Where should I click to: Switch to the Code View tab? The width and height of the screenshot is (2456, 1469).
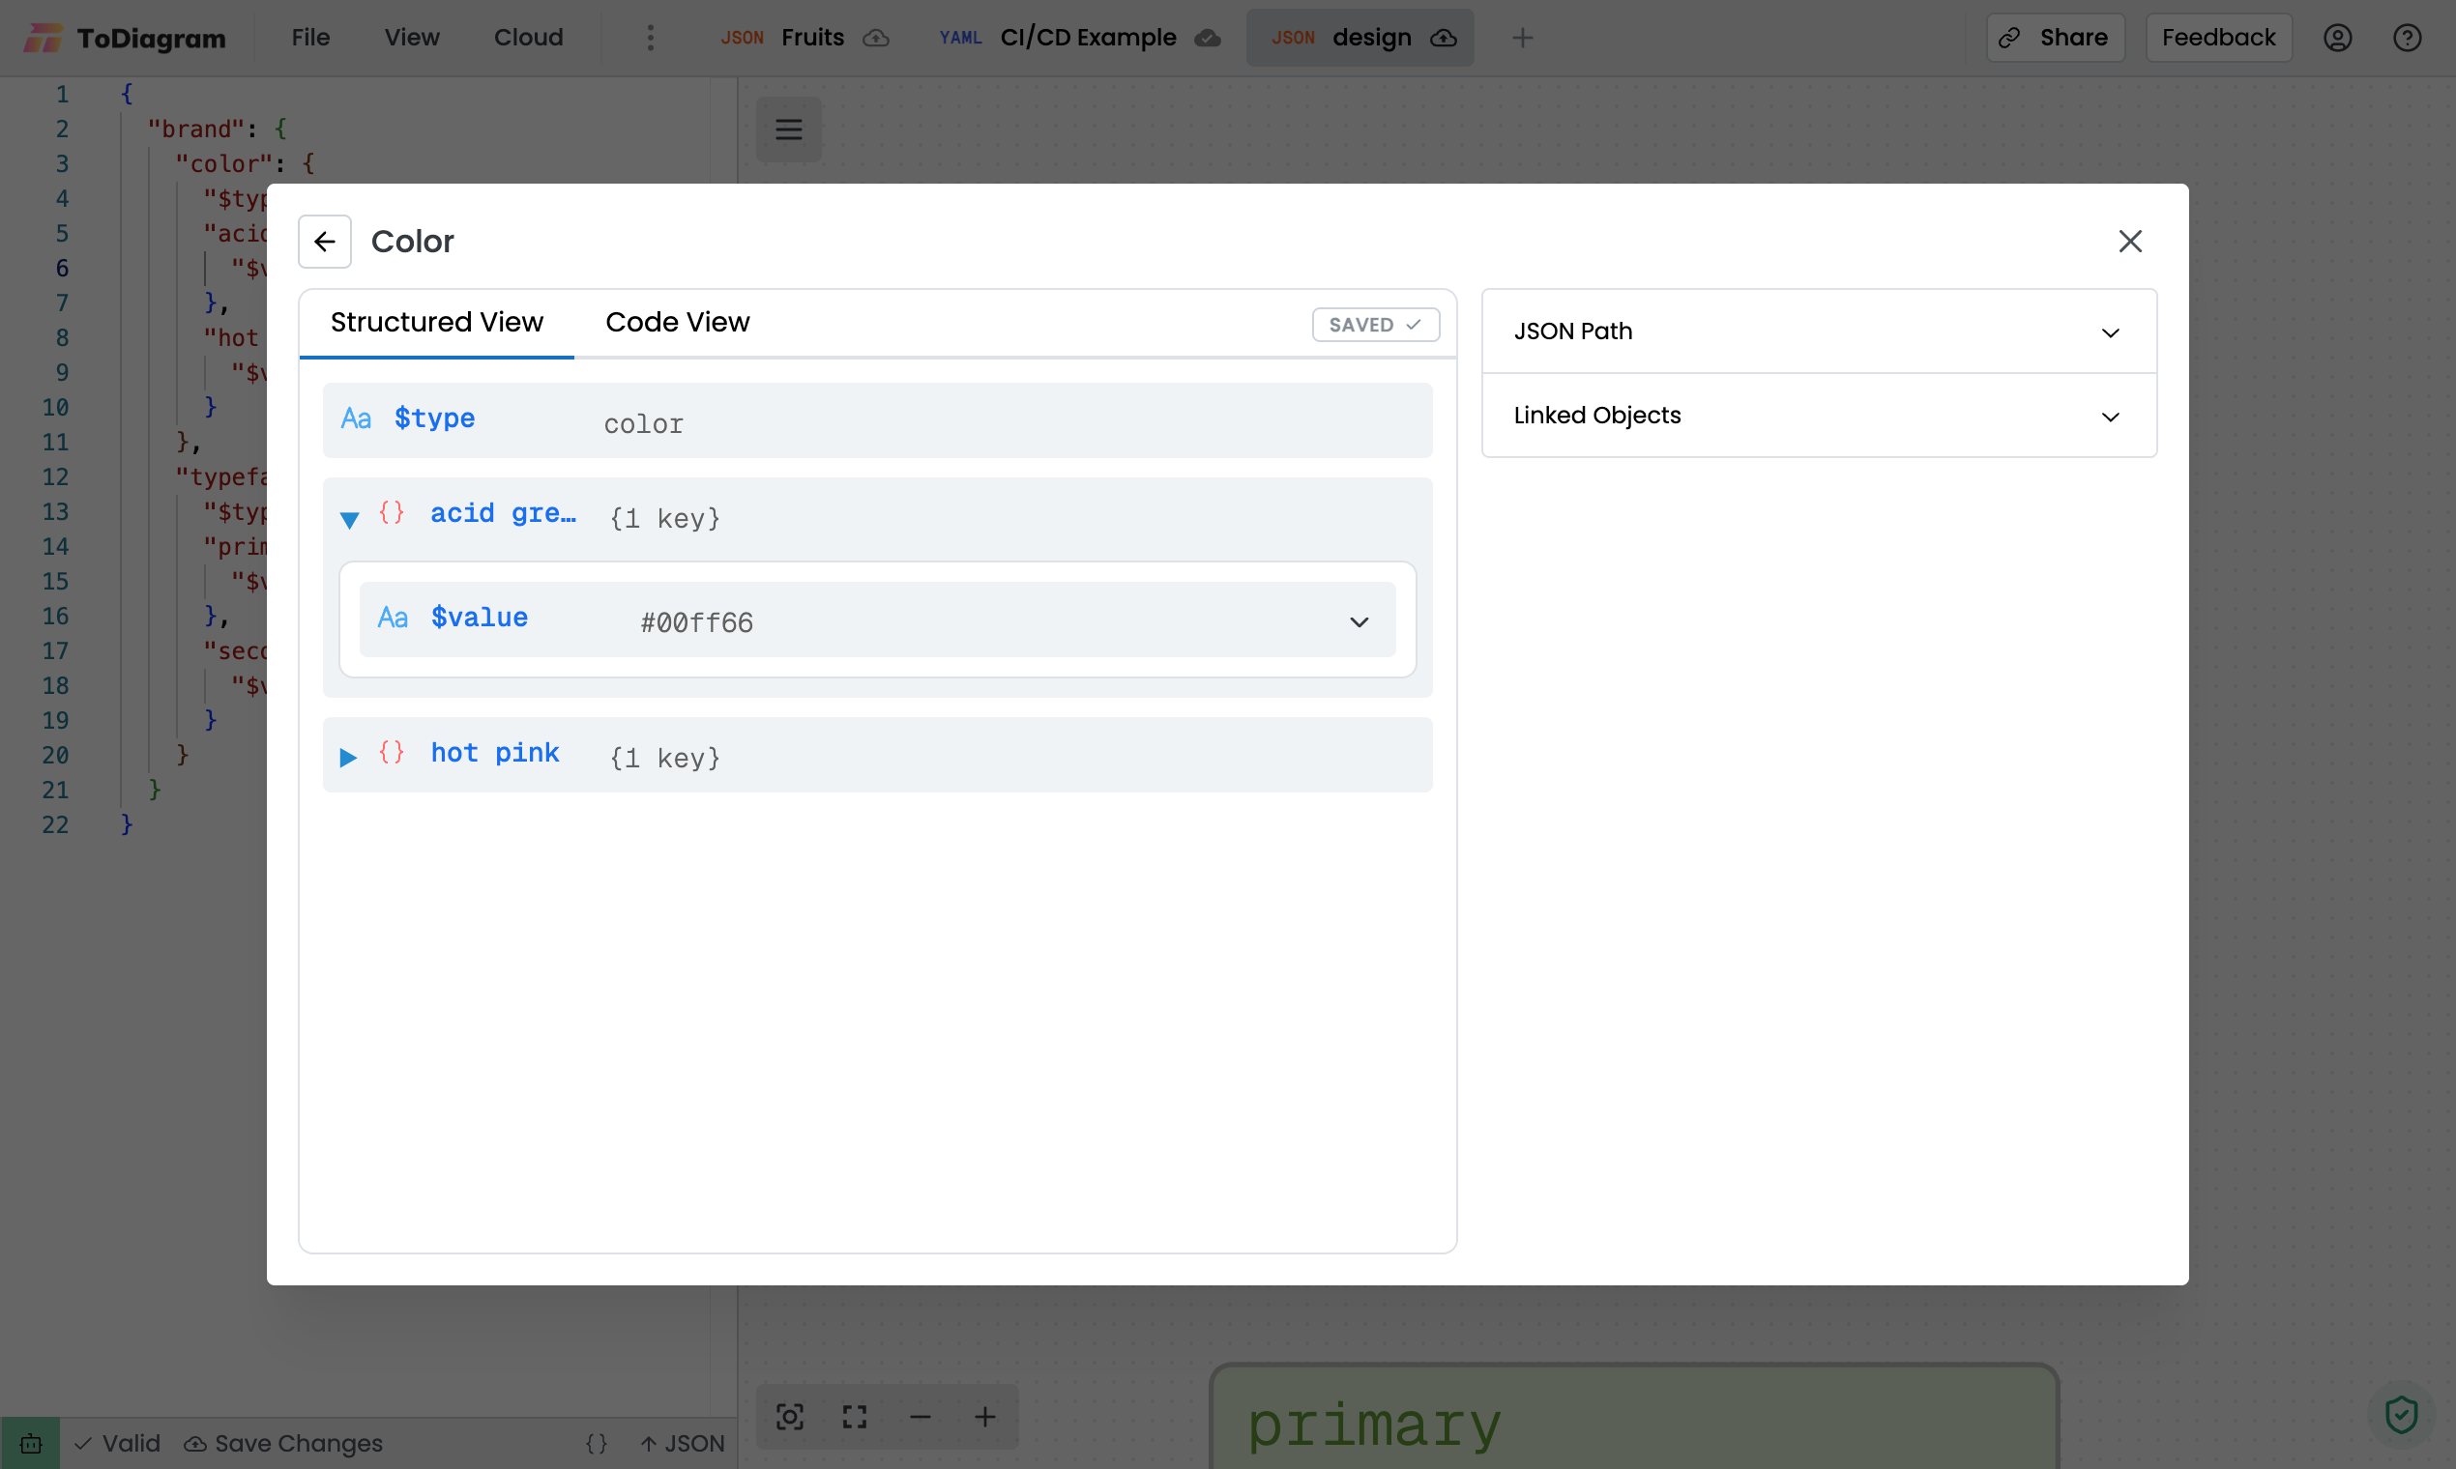click(x=678, y=323)
